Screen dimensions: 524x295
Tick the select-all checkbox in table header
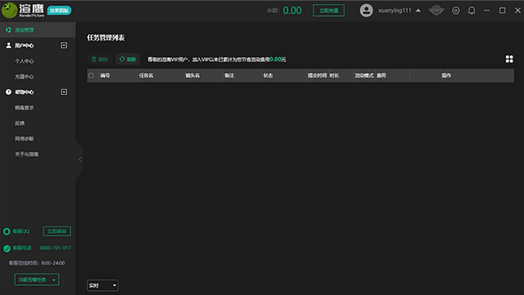[x=91, y=75]
